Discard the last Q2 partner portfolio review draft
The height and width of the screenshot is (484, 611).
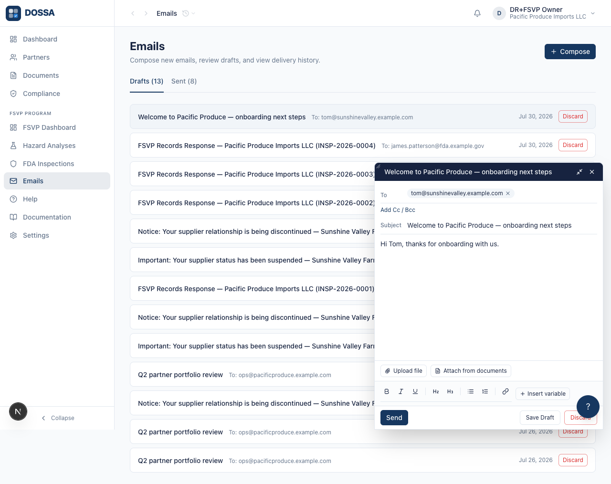coord(573,460)
